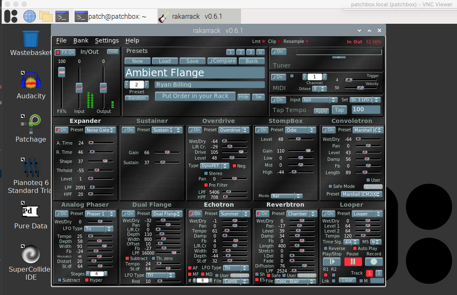Click the Load preset button
The height and width of the screenshot is (295, 457).
165,61
